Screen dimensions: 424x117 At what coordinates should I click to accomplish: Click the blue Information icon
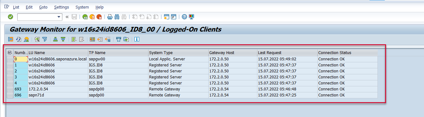pyautogui.click(x=137, y=40)
